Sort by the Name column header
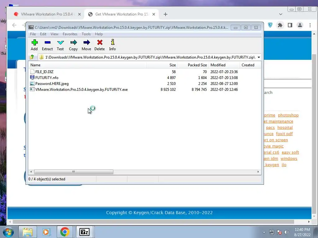 (87, 65)
